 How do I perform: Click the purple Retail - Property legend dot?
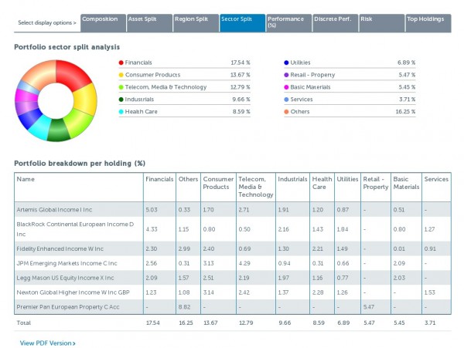286,75
